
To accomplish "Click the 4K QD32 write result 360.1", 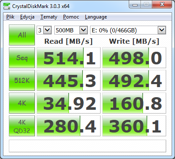I will (134, 126).
